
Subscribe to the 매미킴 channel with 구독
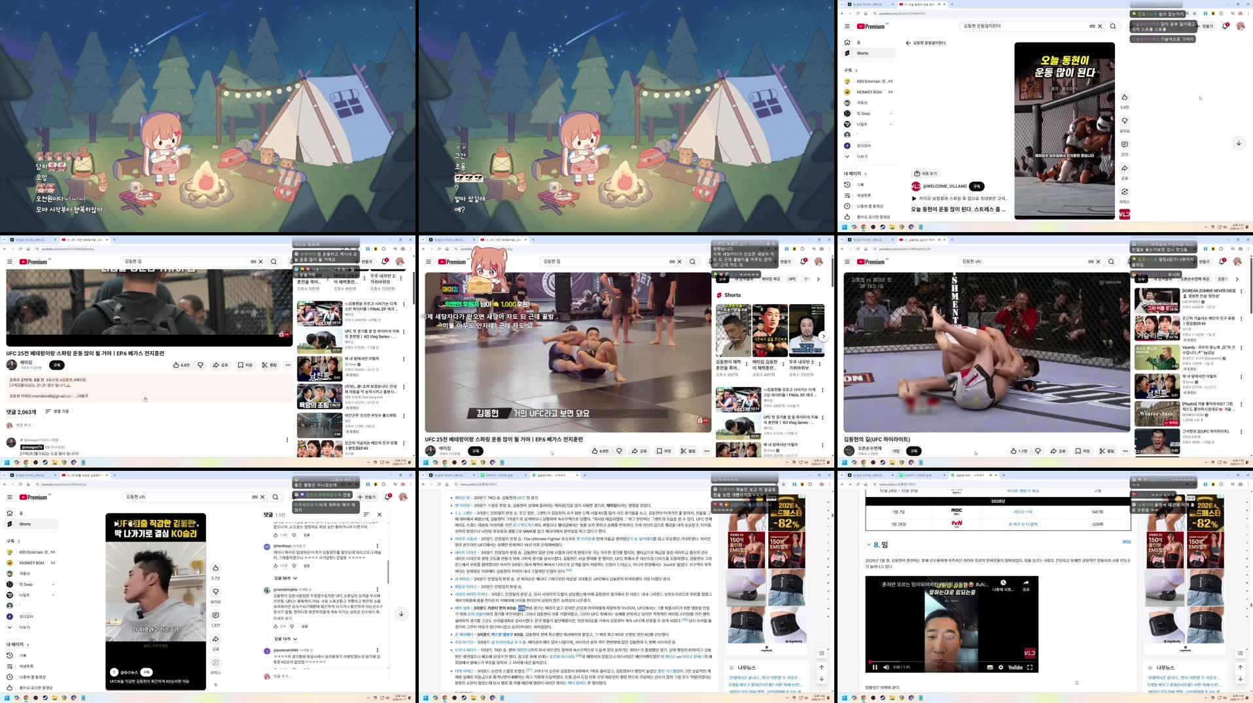coord(56,365)
